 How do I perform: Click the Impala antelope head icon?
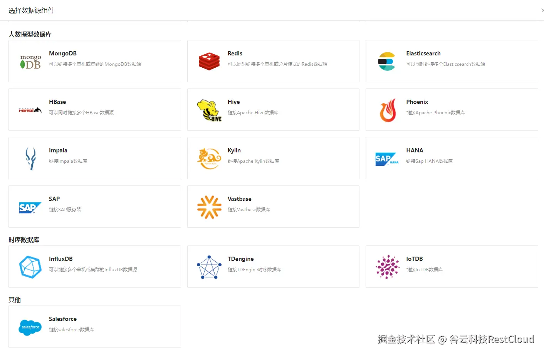coord(30,159)
